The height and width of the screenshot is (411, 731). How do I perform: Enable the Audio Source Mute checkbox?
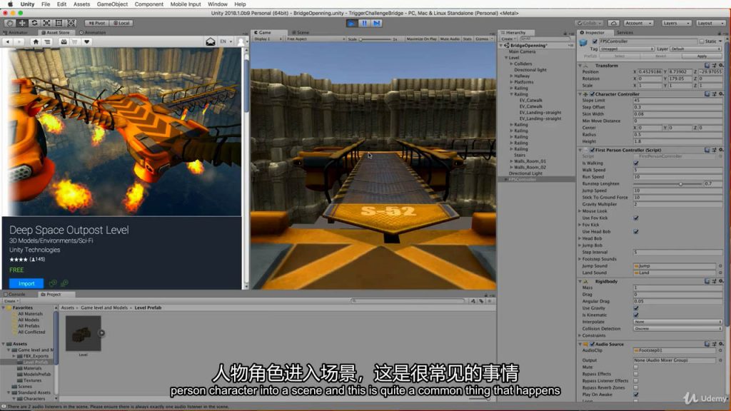[636, 367]
